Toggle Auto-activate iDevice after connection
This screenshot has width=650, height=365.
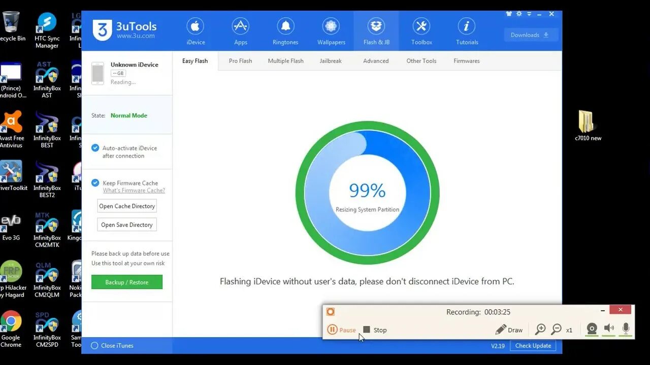tap(95, 148)
